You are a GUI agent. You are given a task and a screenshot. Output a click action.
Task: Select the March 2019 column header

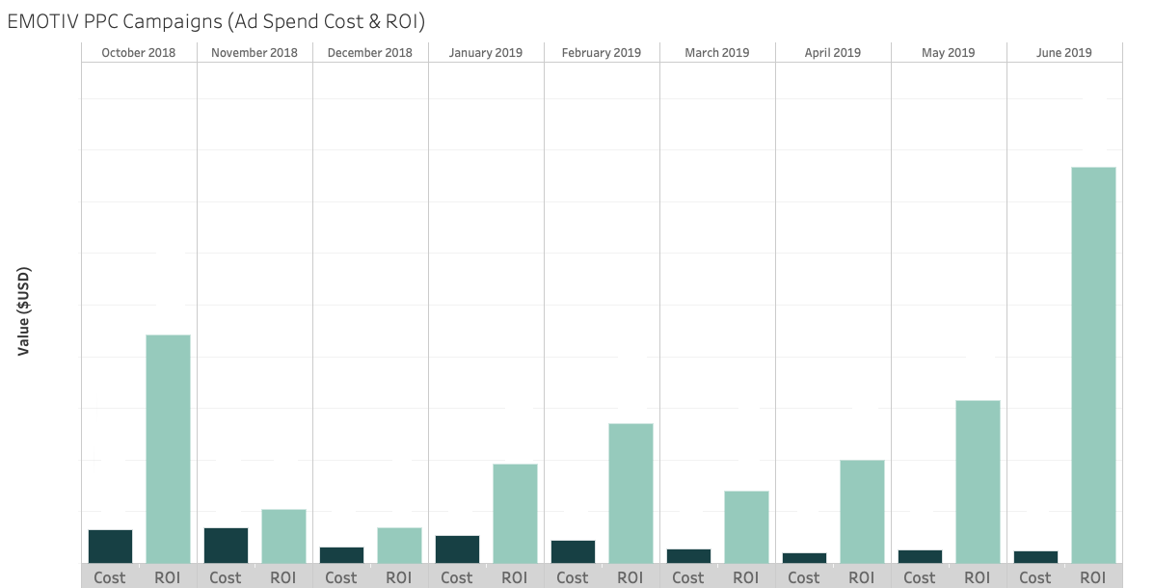click(x=717, y=52)
